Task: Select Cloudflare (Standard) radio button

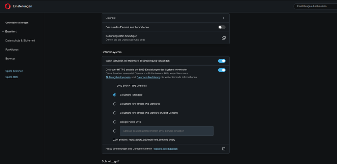Action: pyautogui.click(x=115, y=95)
